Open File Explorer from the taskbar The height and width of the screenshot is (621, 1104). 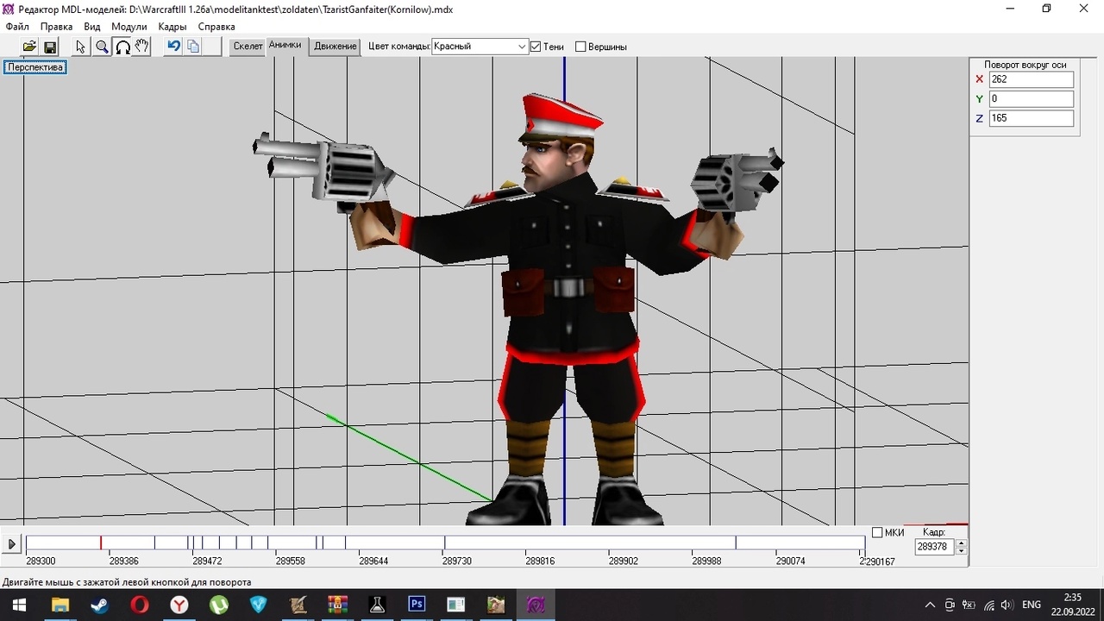60,605
